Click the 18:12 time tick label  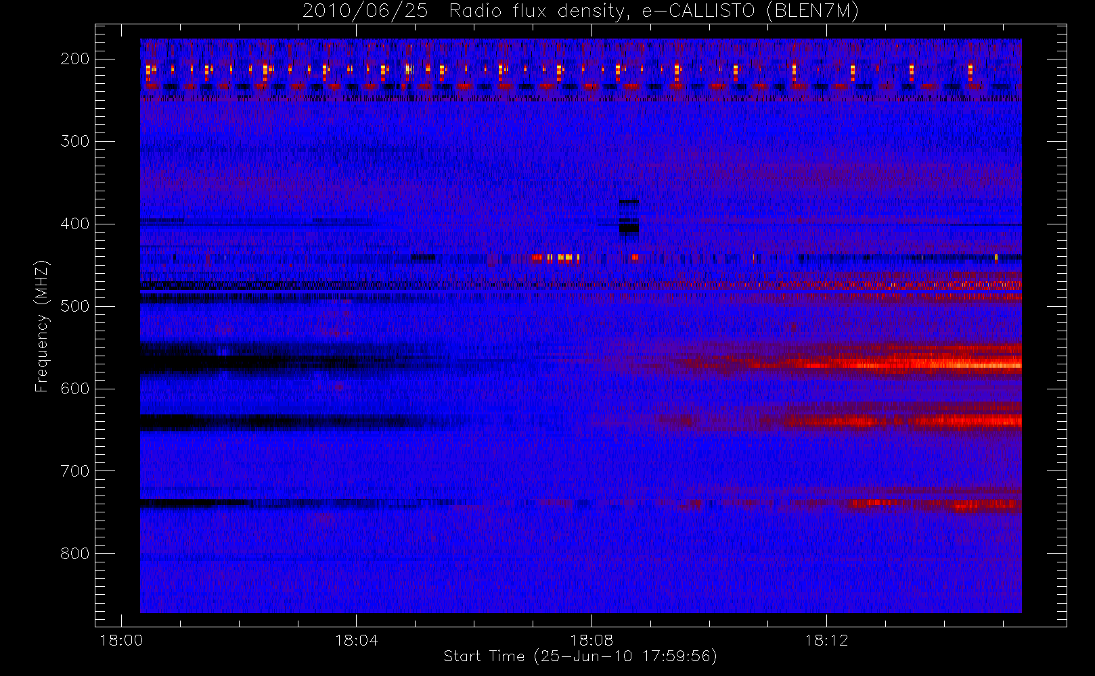click(x=826, y=640)
